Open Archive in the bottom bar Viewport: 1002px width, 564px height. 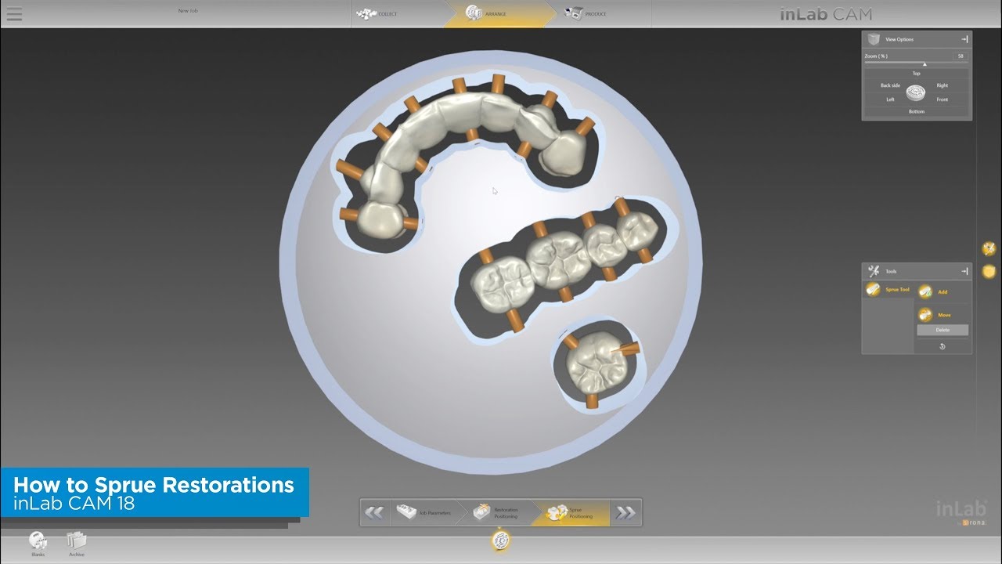[76, 544]
